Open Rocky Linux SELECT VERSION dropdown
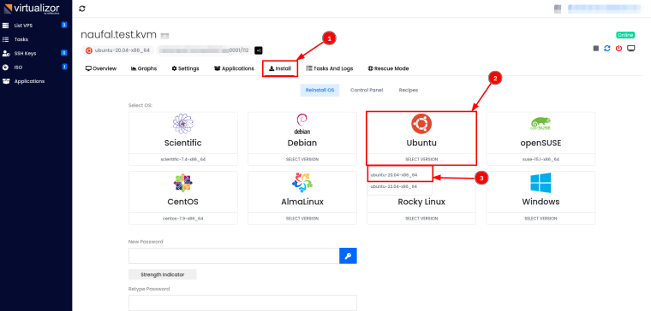 coord(421,218)
